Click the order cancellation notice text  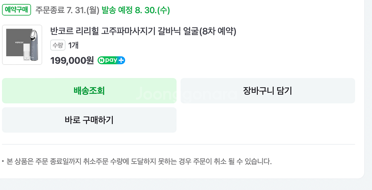139,162
